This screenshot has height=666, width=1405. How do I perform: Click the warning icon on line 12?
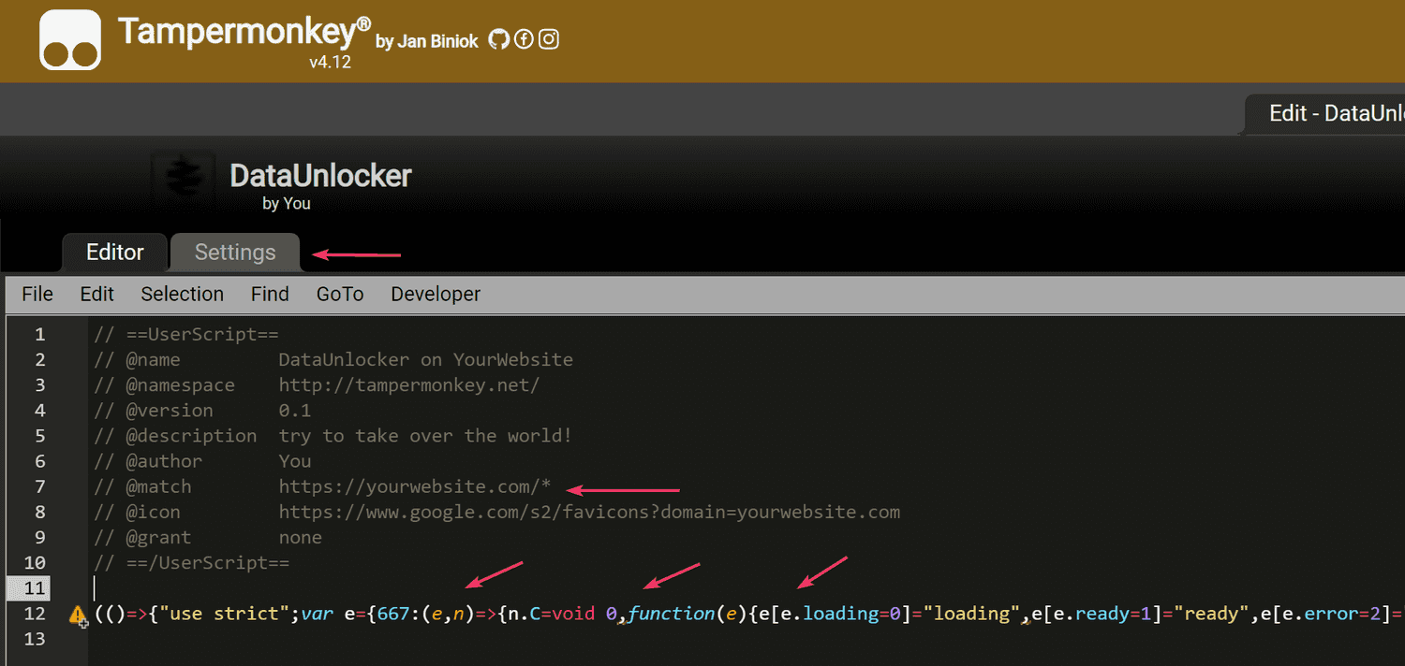pos(78,615)
